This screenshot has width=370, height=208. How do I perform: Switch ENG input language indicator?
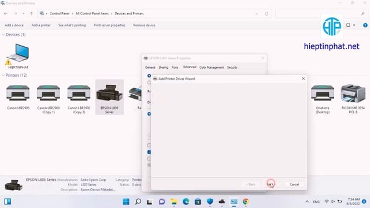pyautogui.click(x=316, y=202)
